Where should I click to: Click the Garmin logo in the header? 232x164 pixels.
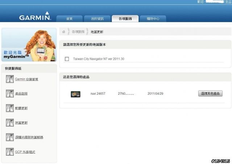click(35, 16)
